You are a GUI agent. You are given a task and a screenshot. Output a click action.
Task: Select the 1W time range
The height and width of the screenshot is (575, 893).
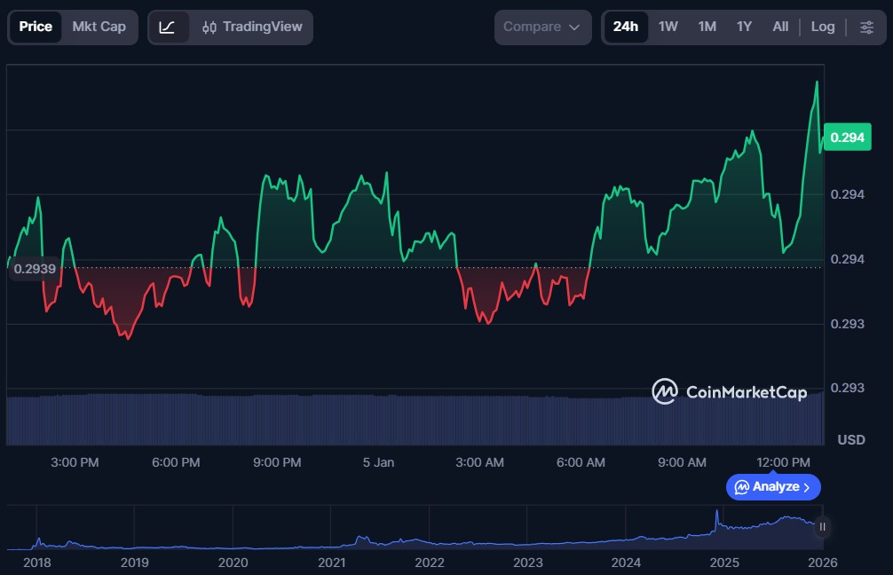668,27
